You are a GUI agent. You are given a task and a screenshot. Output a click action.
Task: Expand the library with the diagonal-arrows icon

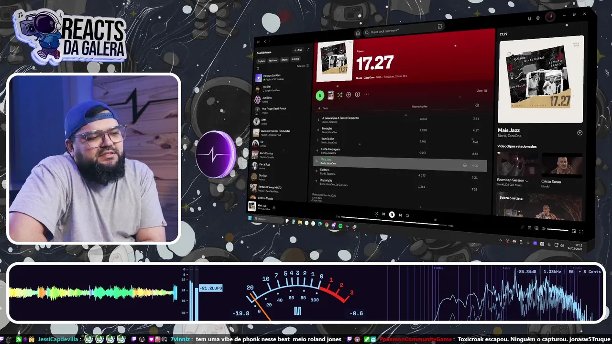pyautogui.click(x=308, y=50)
